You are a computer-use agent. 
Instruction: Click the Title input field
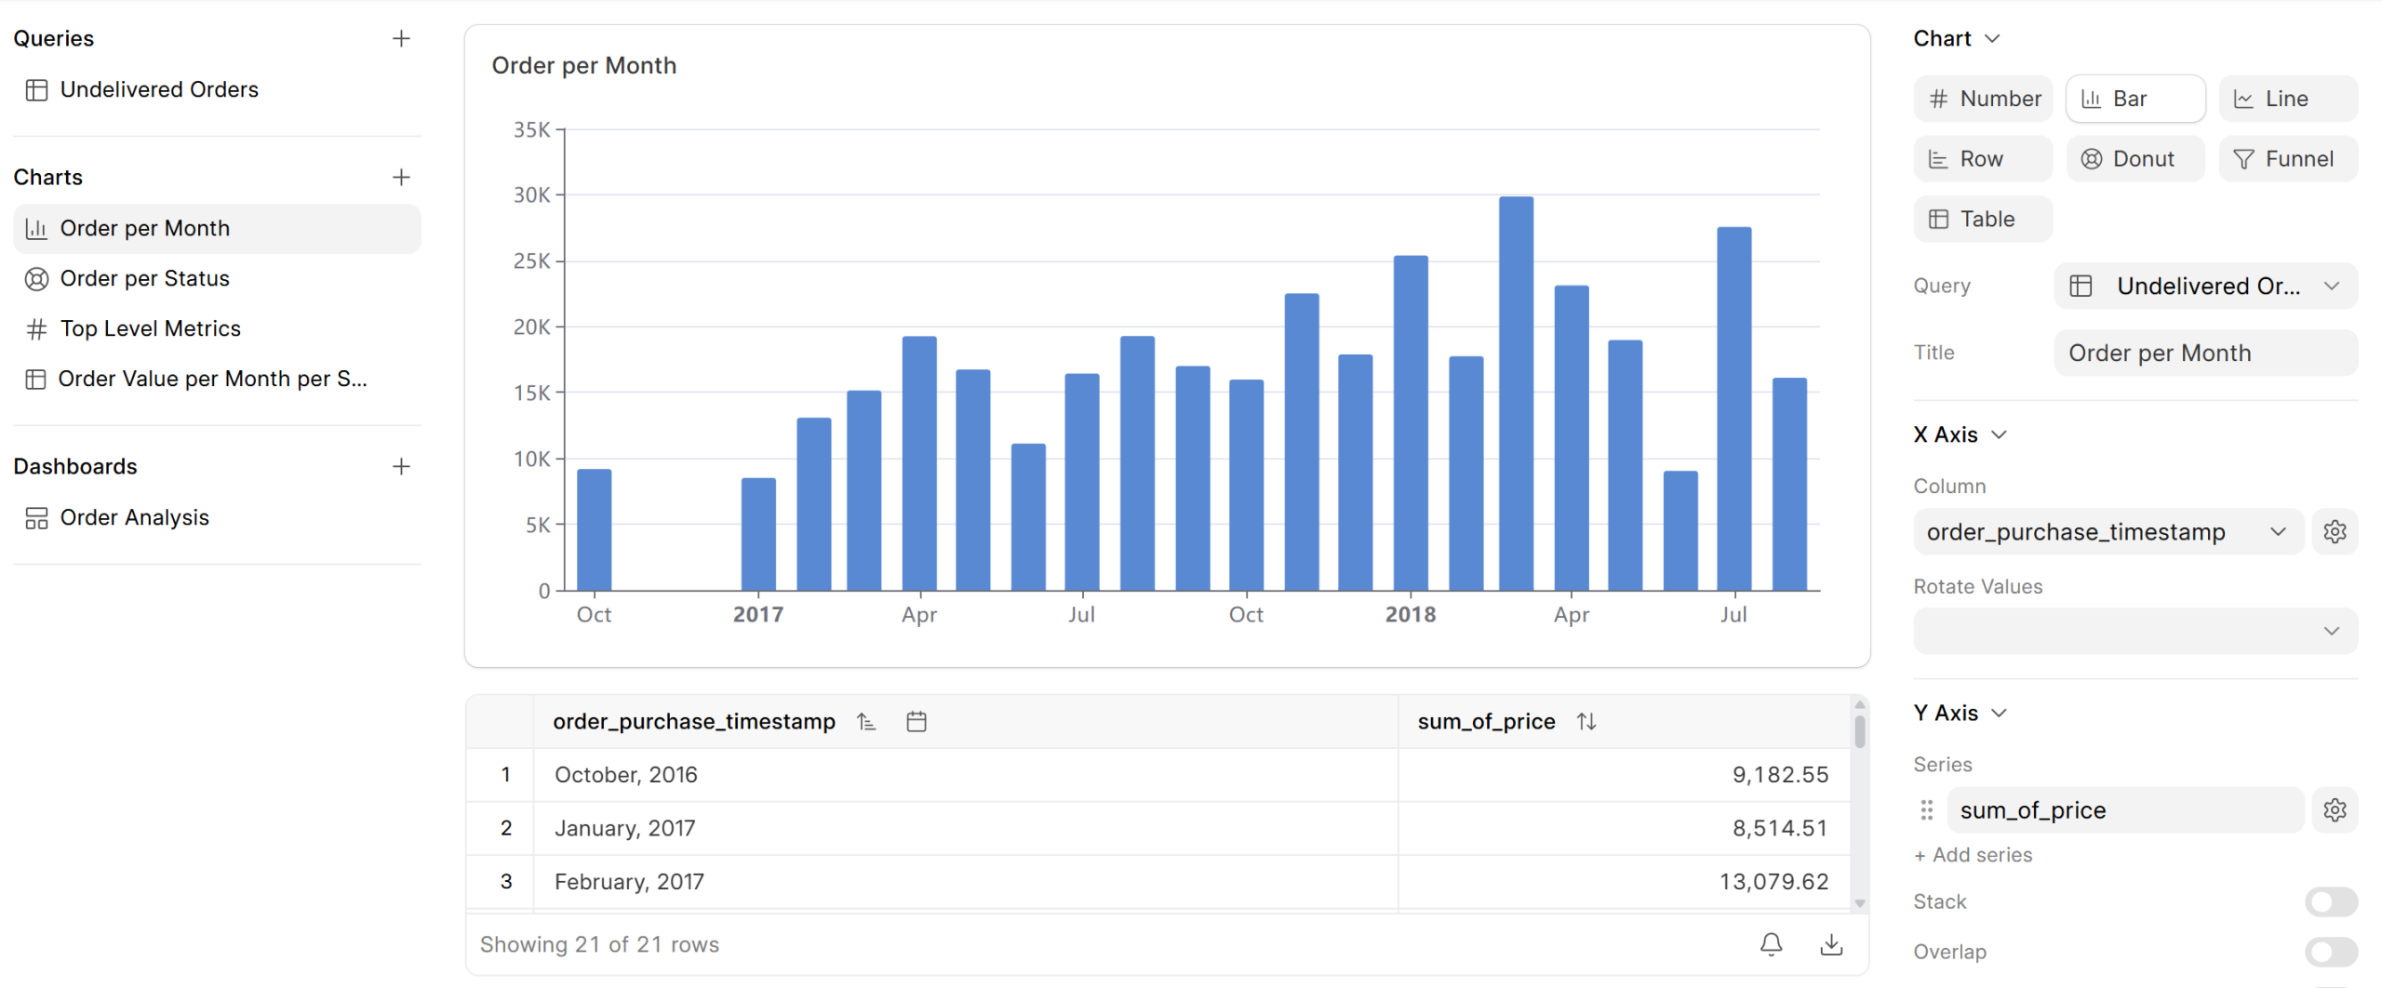tap(2205, 354)
